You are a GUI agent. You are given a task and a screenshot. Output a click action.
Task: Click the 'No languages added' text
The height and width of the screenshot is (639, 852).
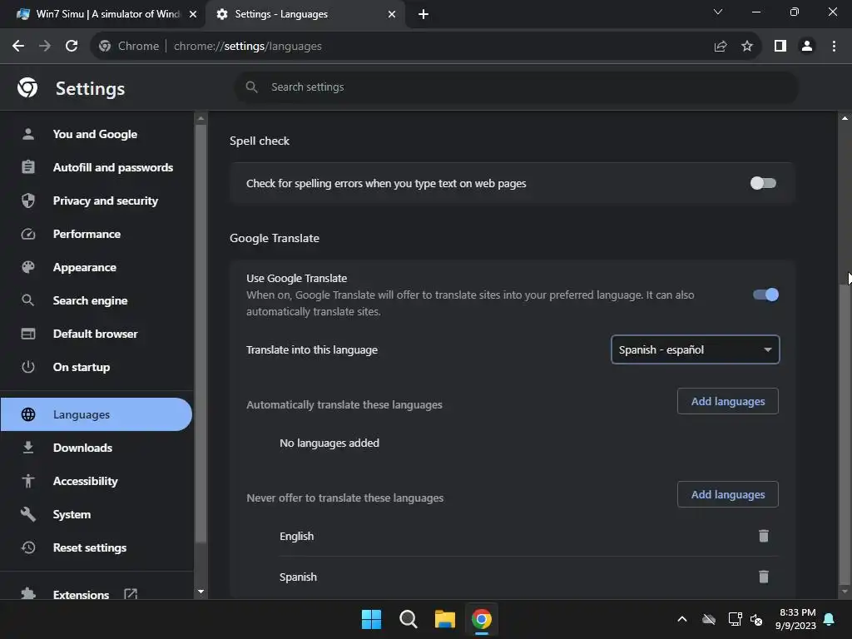pyautogui.click(x=329, y=443)
